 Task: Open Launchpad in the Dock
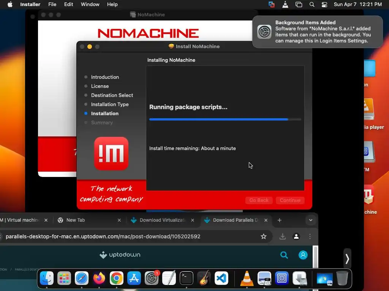[x=64, y=278]
